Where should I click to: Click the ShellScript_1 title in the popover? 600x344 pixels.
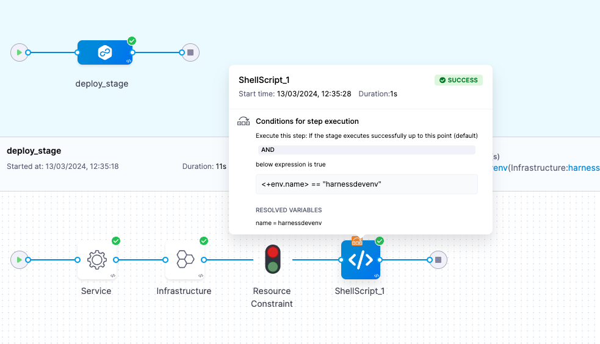(264, 81)
